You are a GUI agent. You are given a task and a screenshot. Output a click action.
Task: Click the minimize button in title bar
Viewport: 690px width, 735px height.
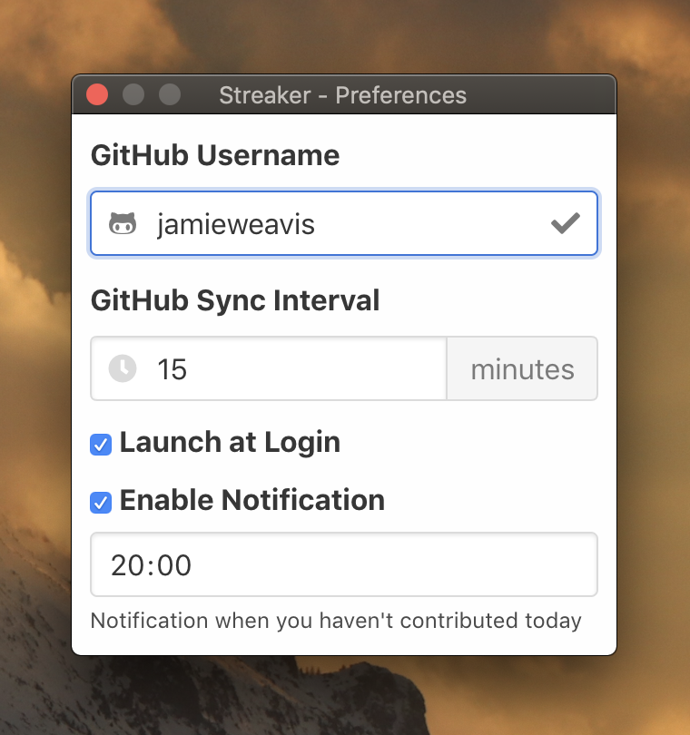point(133,94)
